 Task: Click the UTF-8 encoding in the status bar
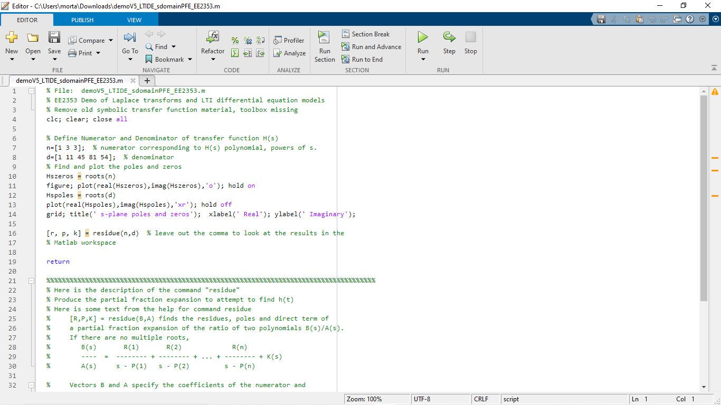pos(422,399)
